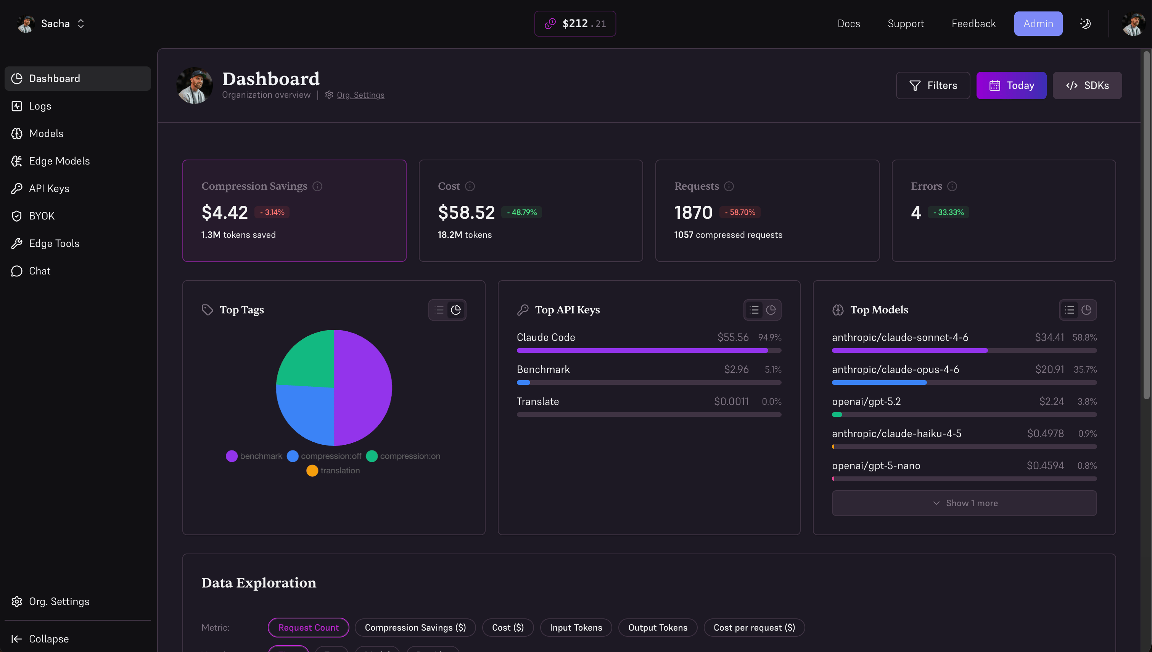
Task: Open the Chat page
Action: click(x=77, y=271)
